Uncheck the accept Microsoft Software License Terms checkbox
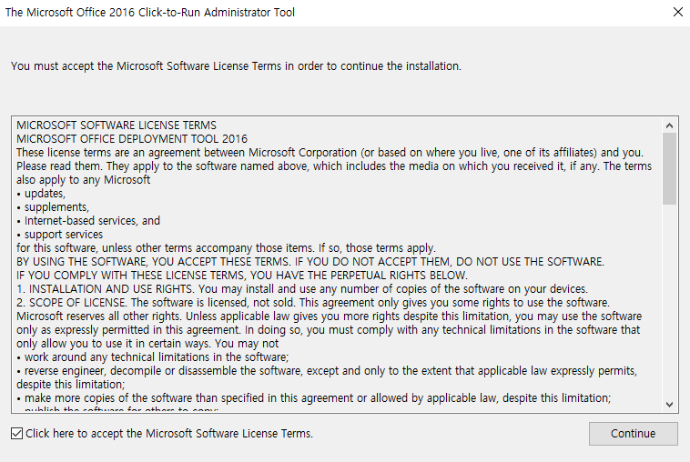This screenshot has height=462, width=690. [16, 434]
